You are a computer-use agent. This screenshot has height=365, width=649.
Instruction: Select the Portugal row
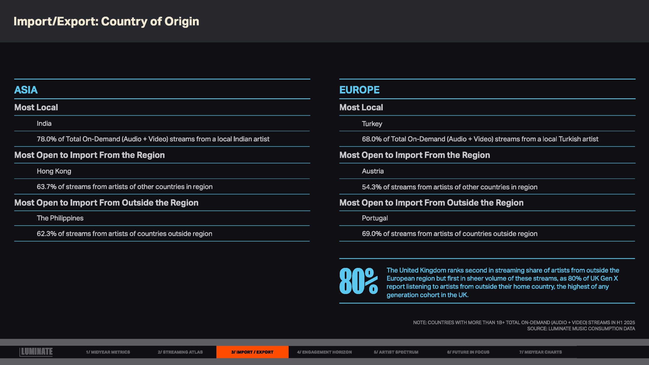click(374, 218)
